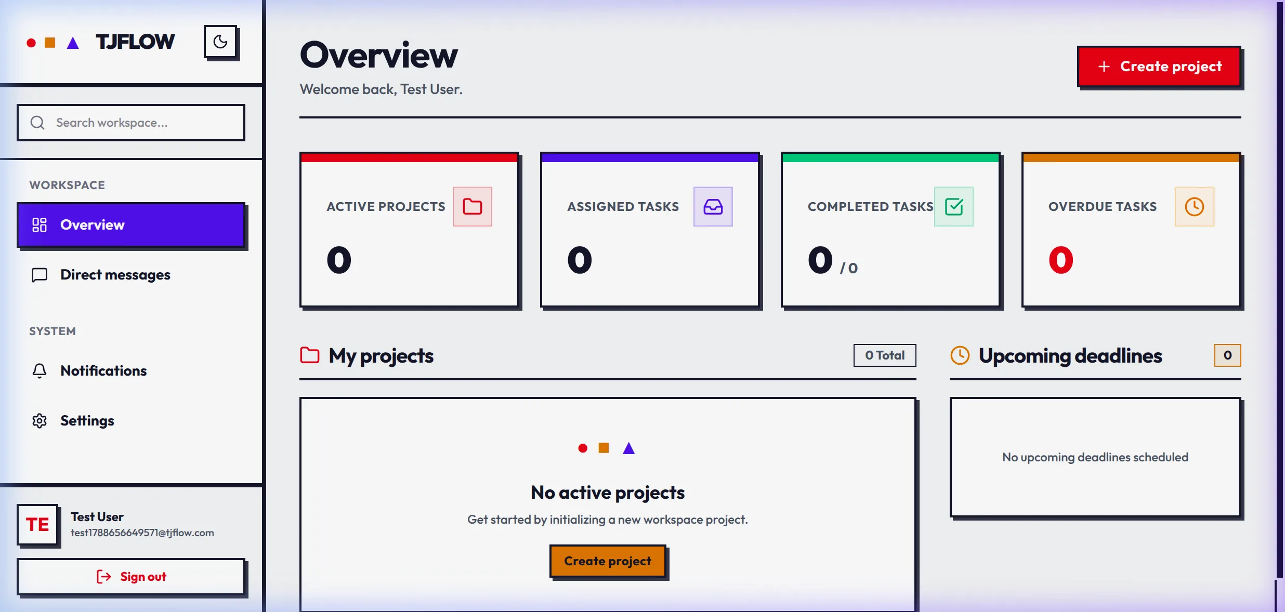Click No upcoming deadlines scheduled text

point(1095,457)
